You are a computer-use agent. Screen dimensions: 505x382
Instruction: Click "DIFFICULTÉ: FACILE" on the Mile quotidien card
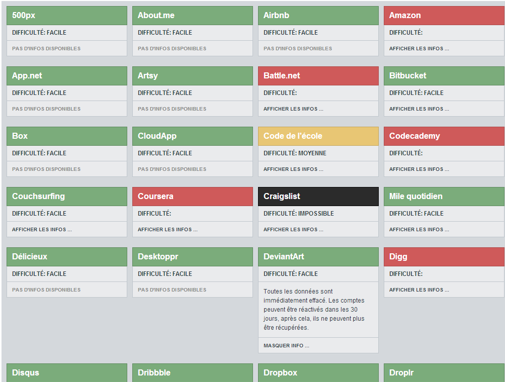tap(416, 213)
